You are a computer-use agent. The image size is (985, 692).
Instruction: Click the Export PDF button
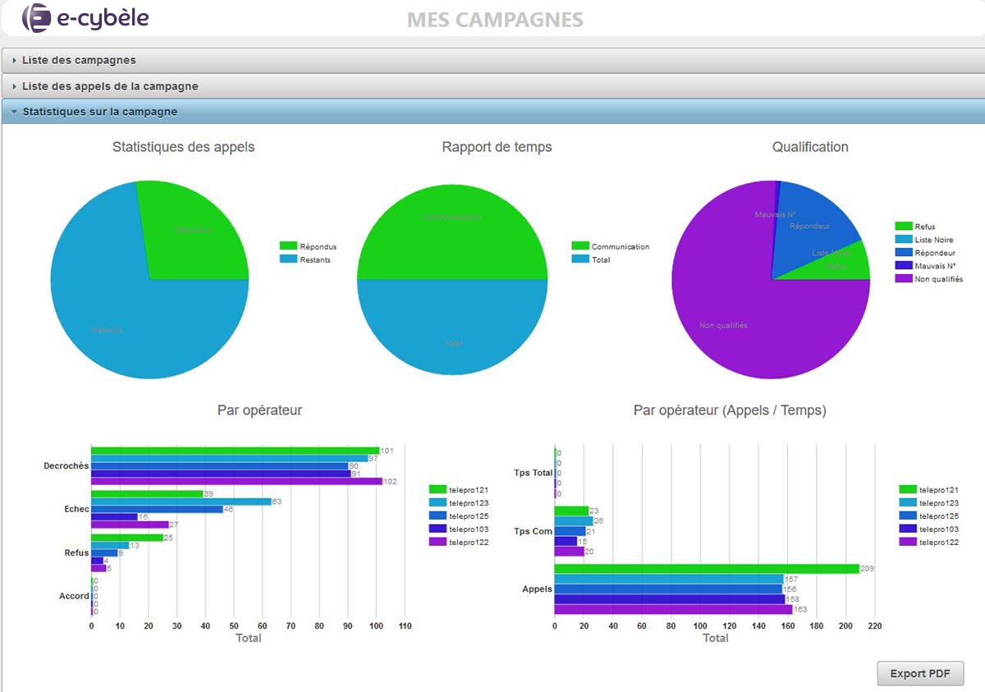920,674
